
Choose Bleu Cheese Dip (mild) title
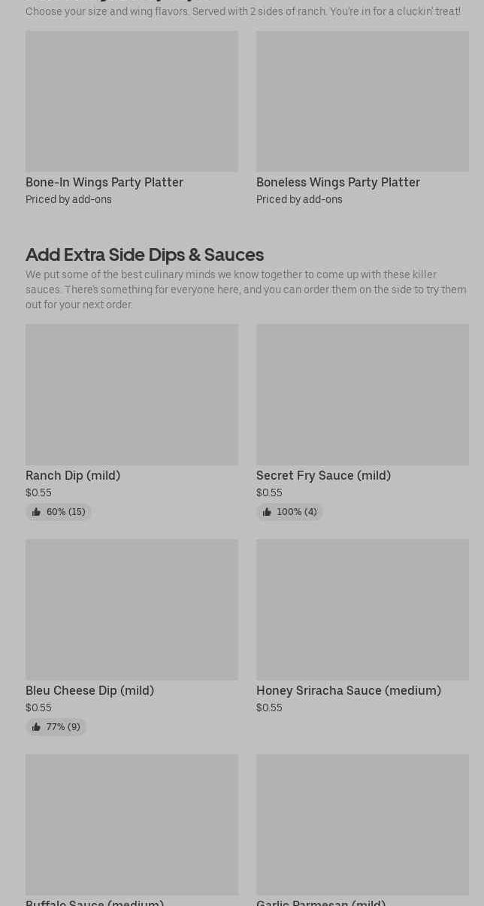[x=89, y=690]
